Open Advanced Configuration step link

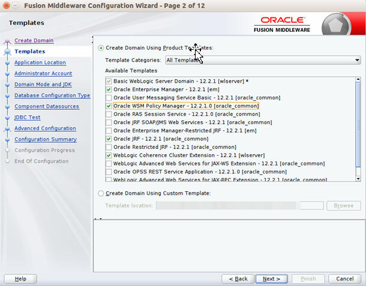45,128
